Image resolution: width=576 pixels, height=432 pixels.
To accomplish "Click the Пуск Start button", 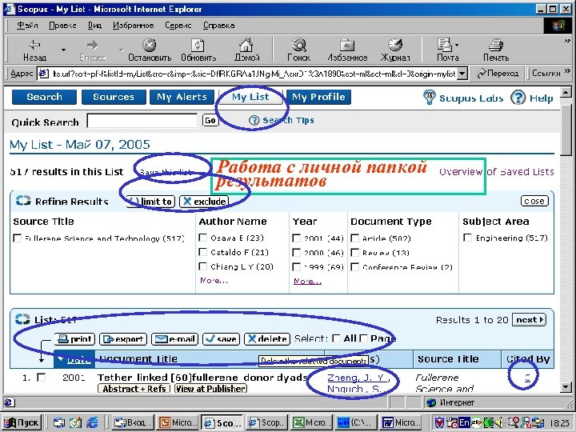I will (21, 422).
